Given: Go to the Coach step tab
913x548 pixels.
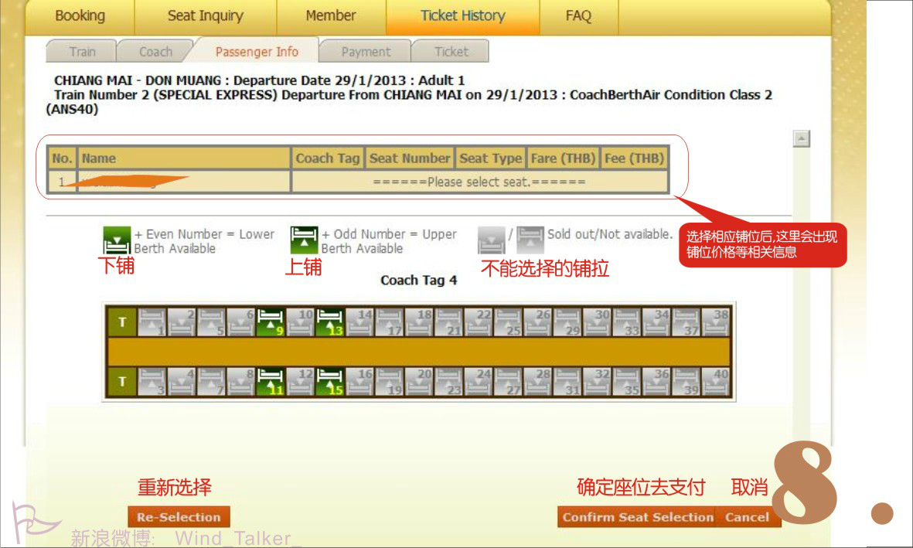Looking at the screenshot, I should click(x=155, y=51).
